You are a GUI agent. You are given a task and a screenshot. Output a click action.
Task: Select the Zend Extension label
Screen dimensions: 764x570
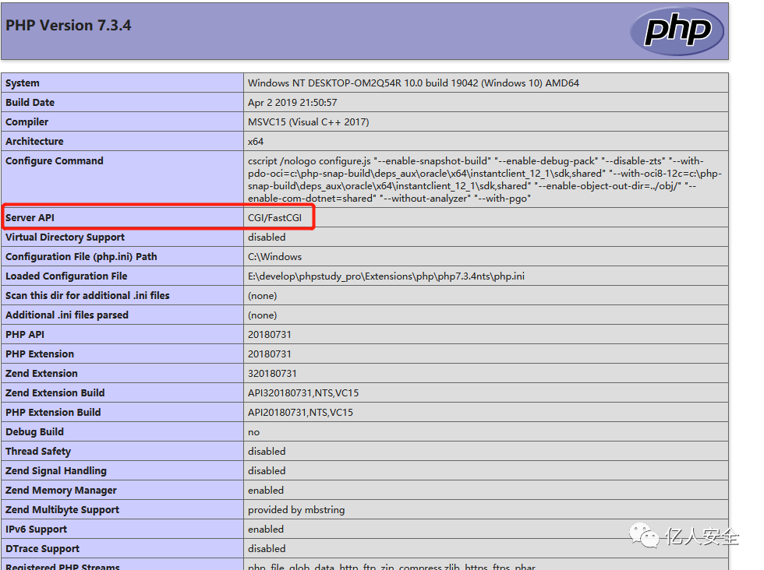tap(41, 373)
